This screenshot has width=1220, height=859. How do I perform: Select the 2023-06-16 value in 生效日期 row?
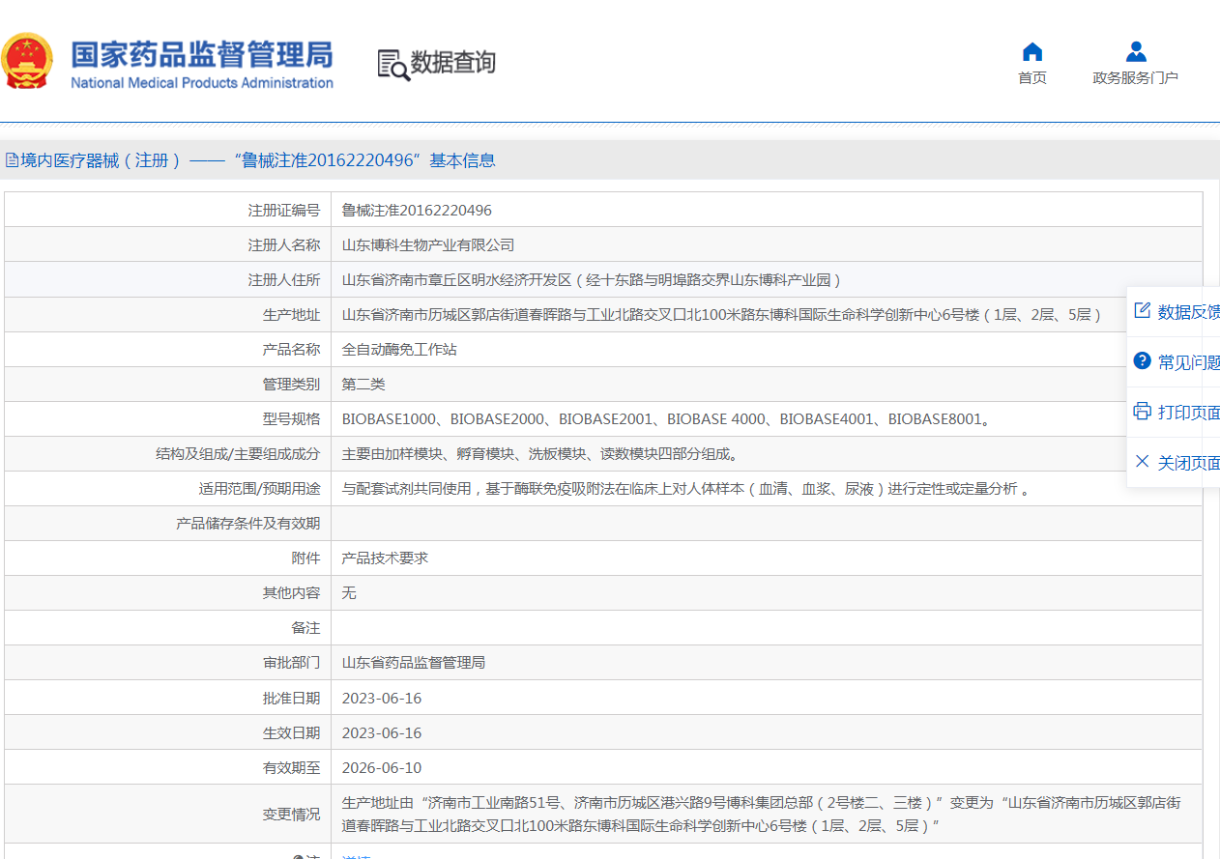coord(382,732)
